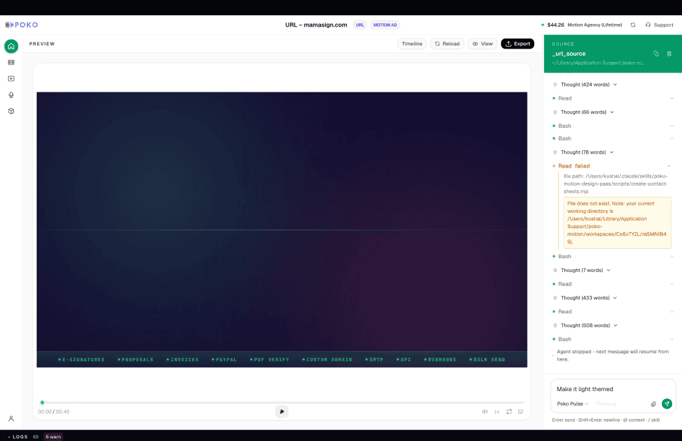Open the Poko Pulse model dropdown

(572, 404)
